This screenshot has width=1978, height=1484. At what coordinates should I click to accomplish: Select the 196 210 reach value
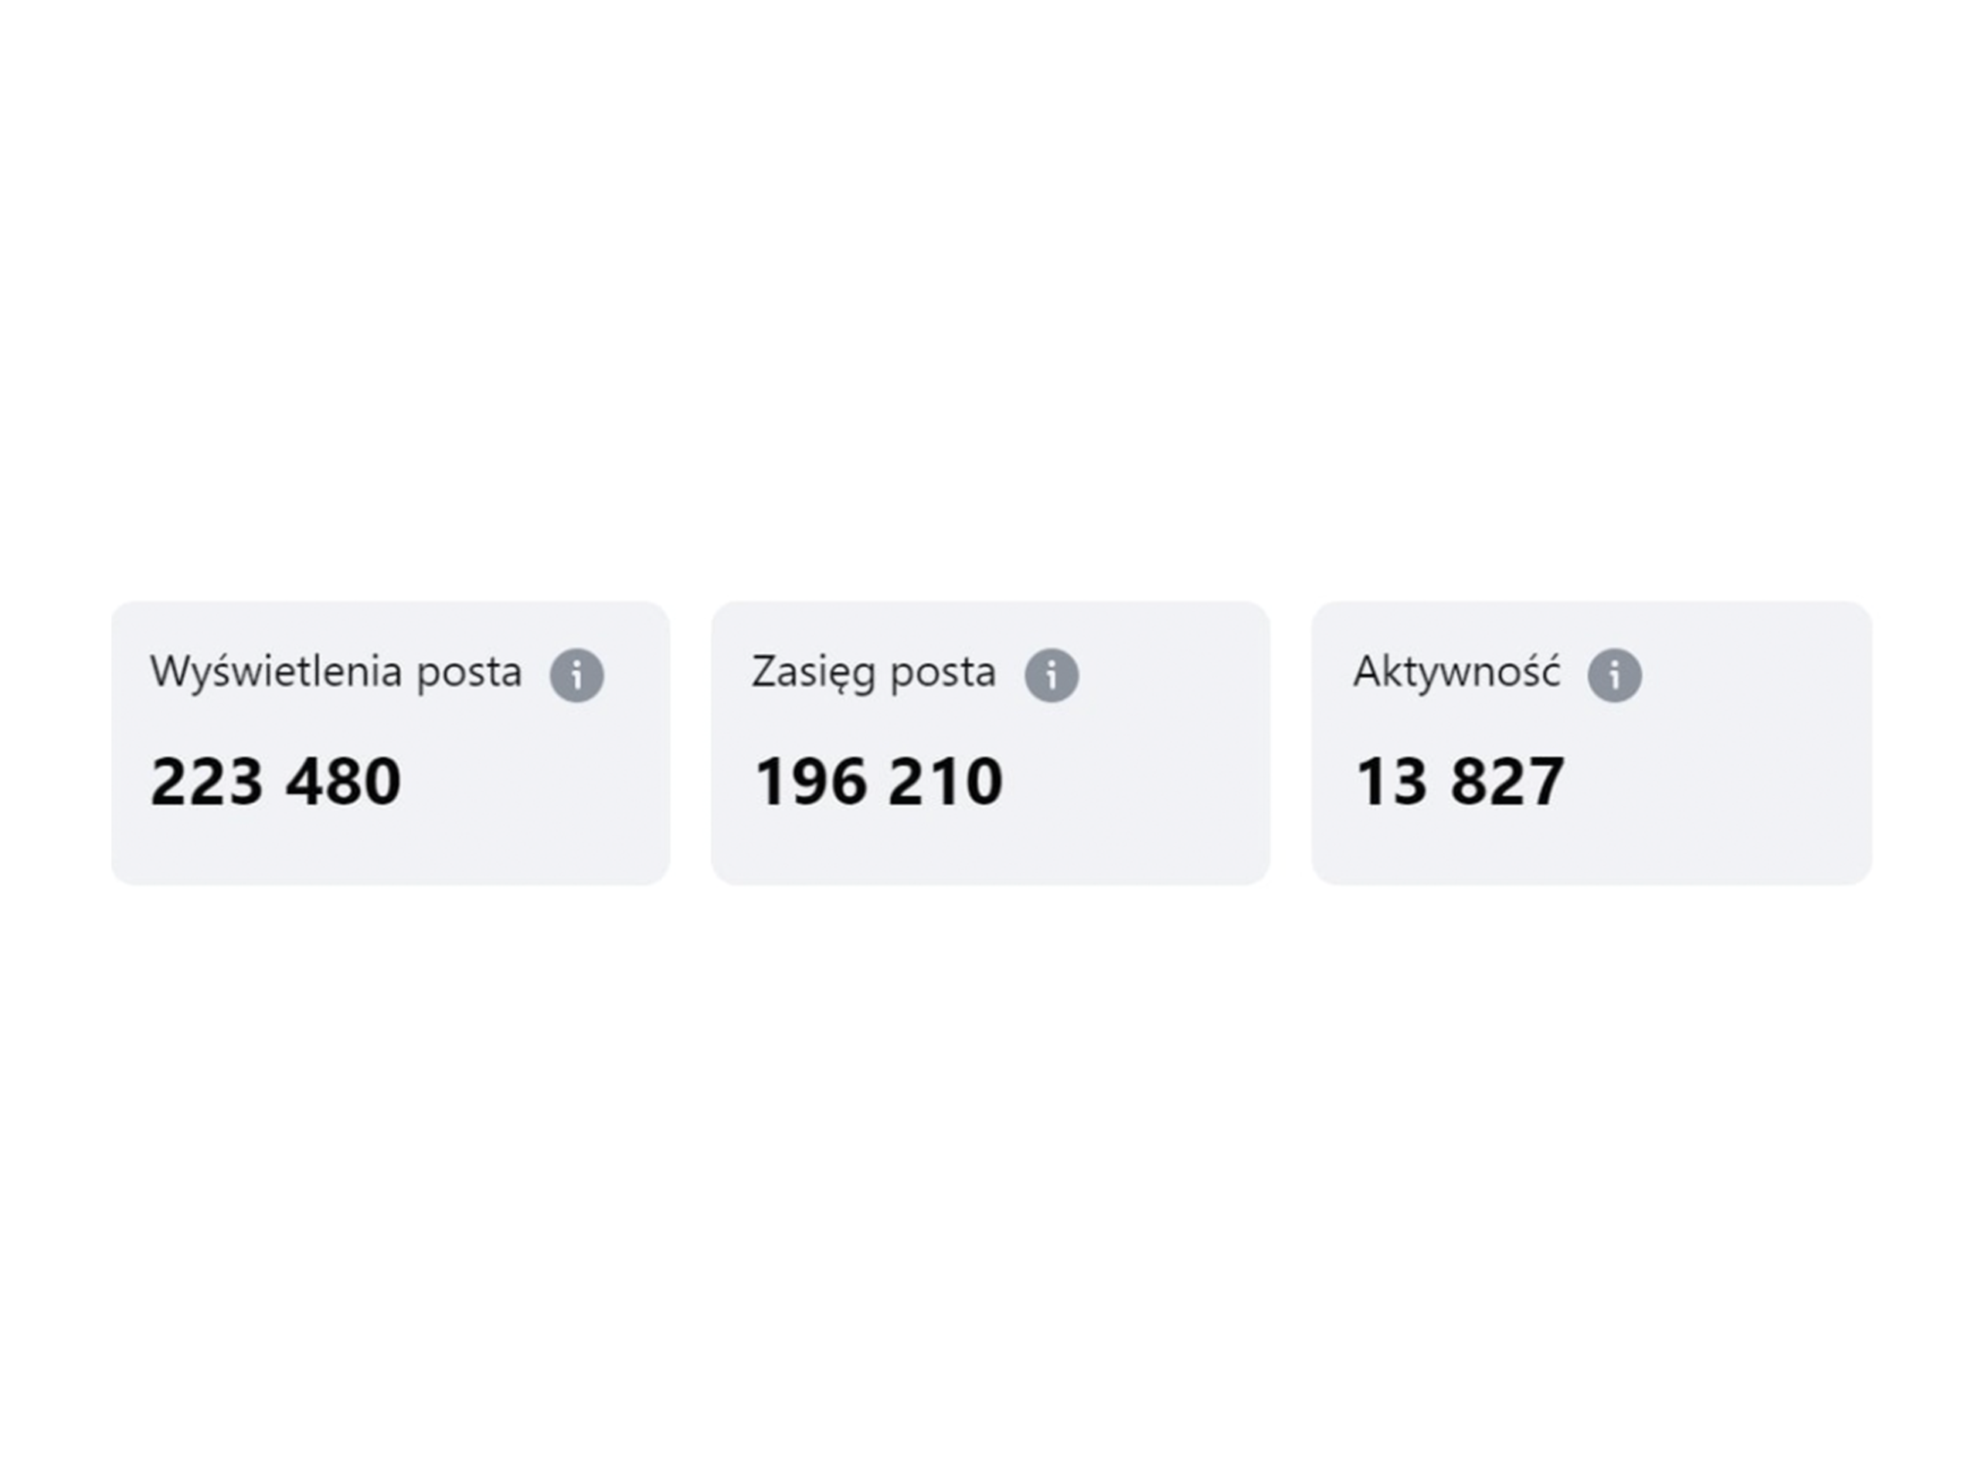(878, 781)
